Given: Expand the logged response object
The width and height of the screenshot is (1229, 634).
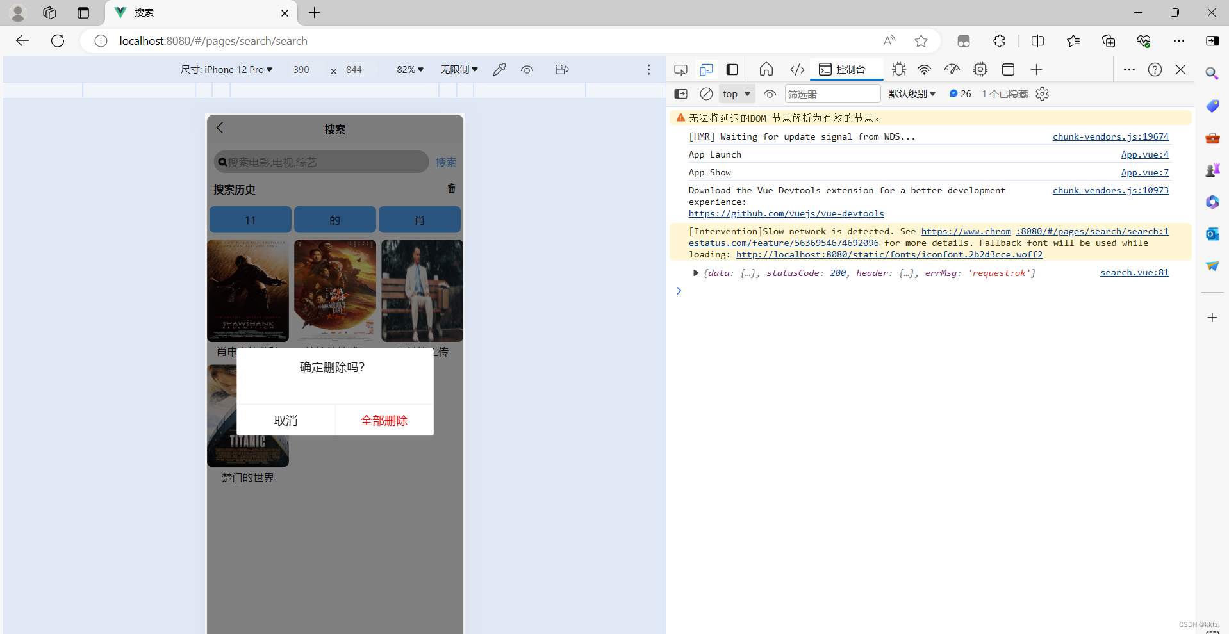Looking at the screenshot, I should [695, 273].
